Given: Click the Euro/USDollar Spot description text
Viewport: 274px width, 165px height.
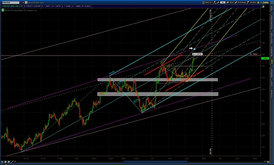Looking at the screenshot, I should pyautogui.click(x=36, y=3).
